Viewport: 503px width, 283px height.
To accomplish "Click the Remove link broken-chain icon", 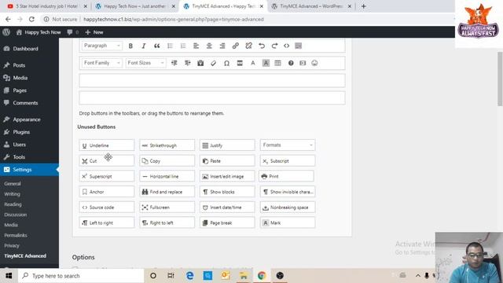I will [x=248, y=46].
